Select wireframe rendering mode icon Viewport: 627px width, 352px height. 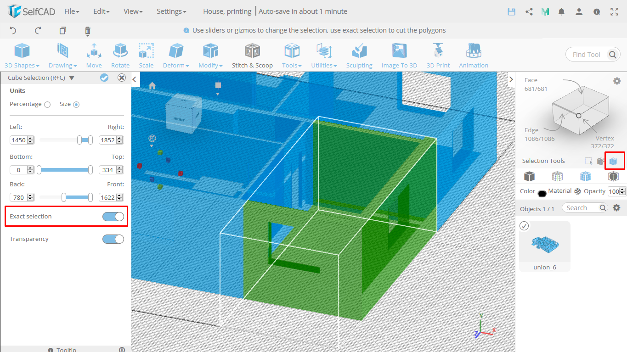pos(558,176)
